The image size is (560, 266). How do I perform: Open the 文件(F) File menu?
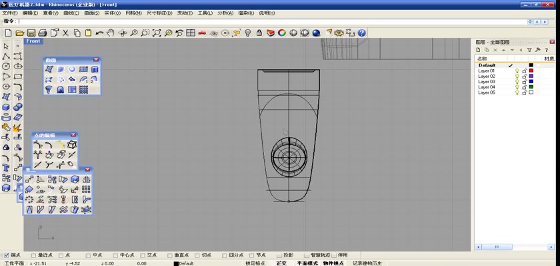coord(10,13)
